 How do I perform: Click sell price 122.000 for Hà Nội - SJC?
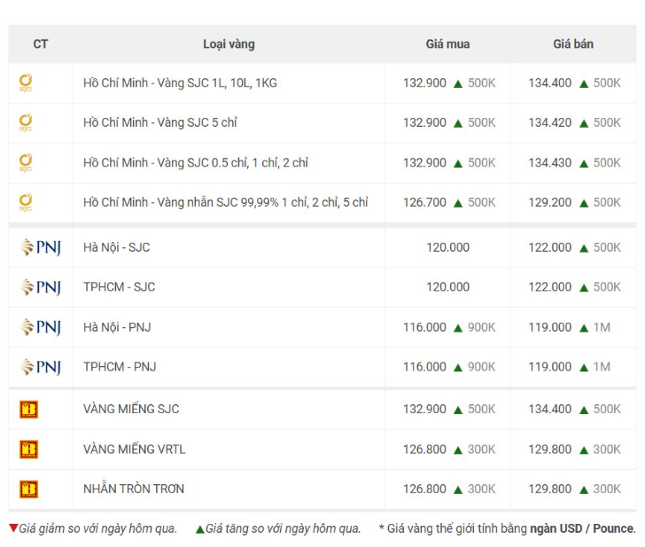point(550,247)
